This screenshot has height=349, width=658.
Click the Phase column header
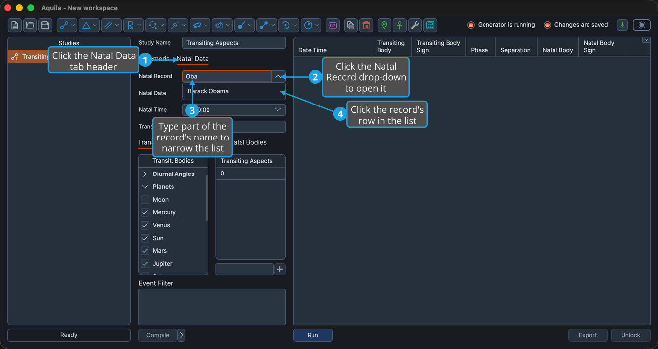point(481,47)
